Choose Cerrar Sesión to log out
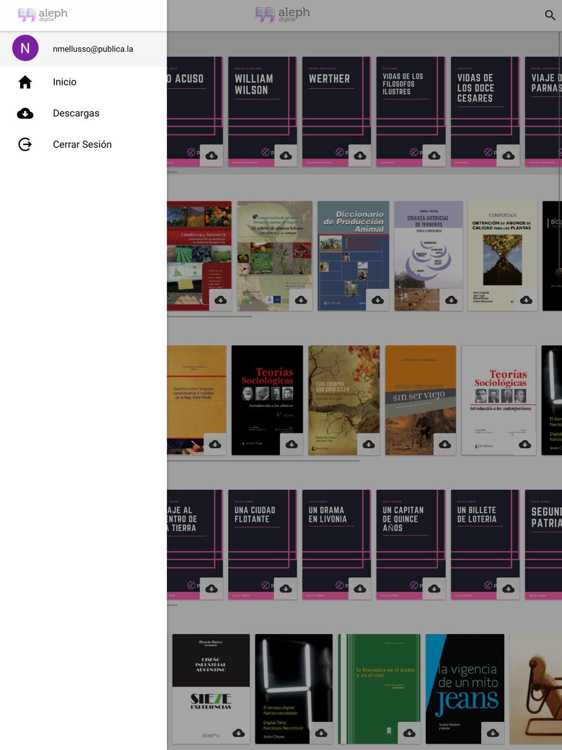This screenshot has height=750, width=562. [83, 144]
